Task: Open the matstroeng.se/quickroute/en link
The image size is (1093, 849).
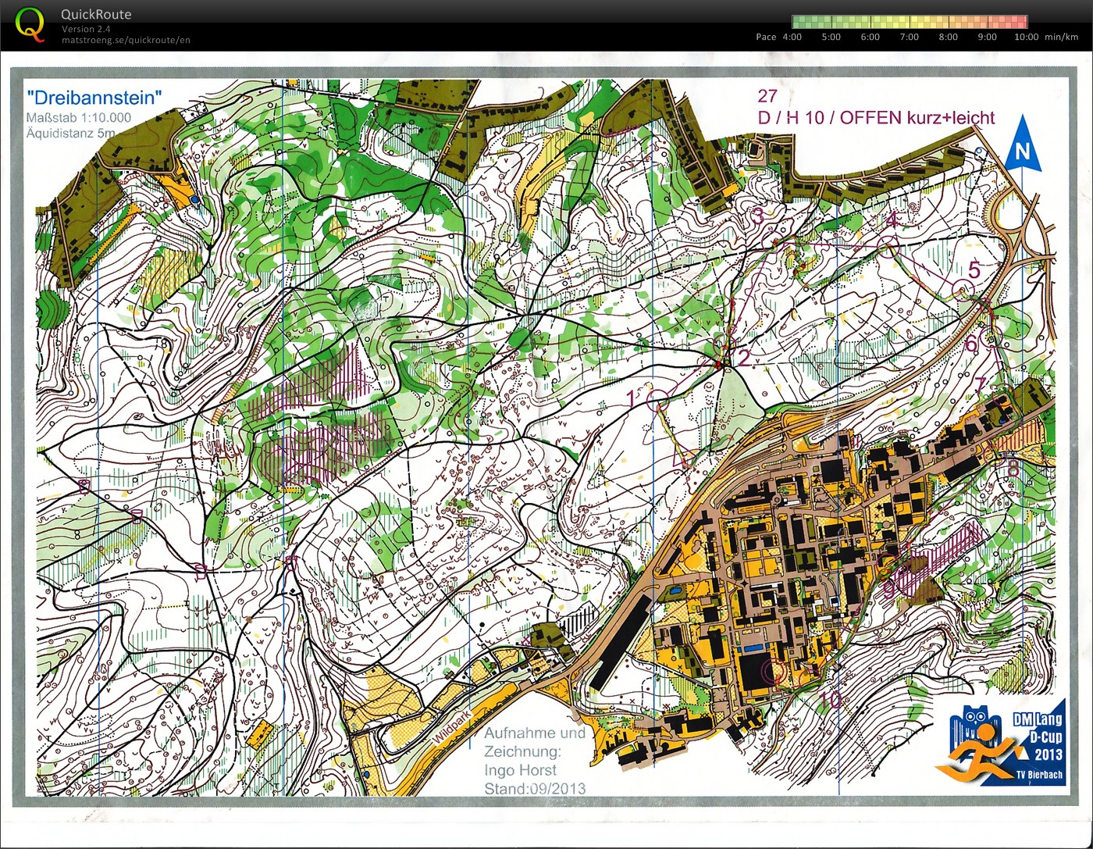Action: [x=126, y=41]
